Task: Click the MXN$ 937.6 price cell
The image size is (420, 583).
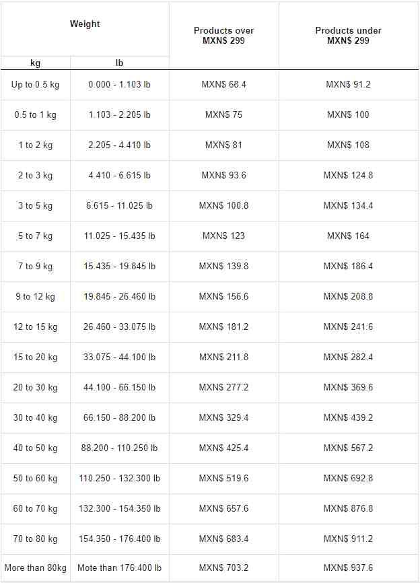Action: (348, 568)
